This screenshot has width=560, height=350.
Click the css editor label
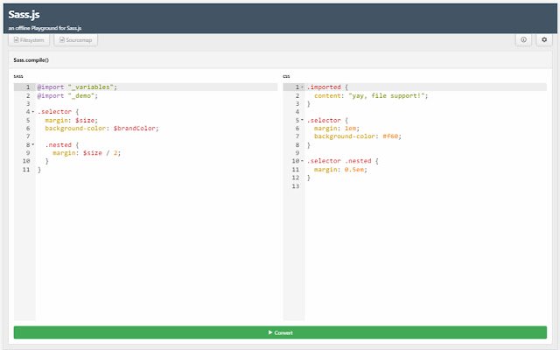pos(286,76)
